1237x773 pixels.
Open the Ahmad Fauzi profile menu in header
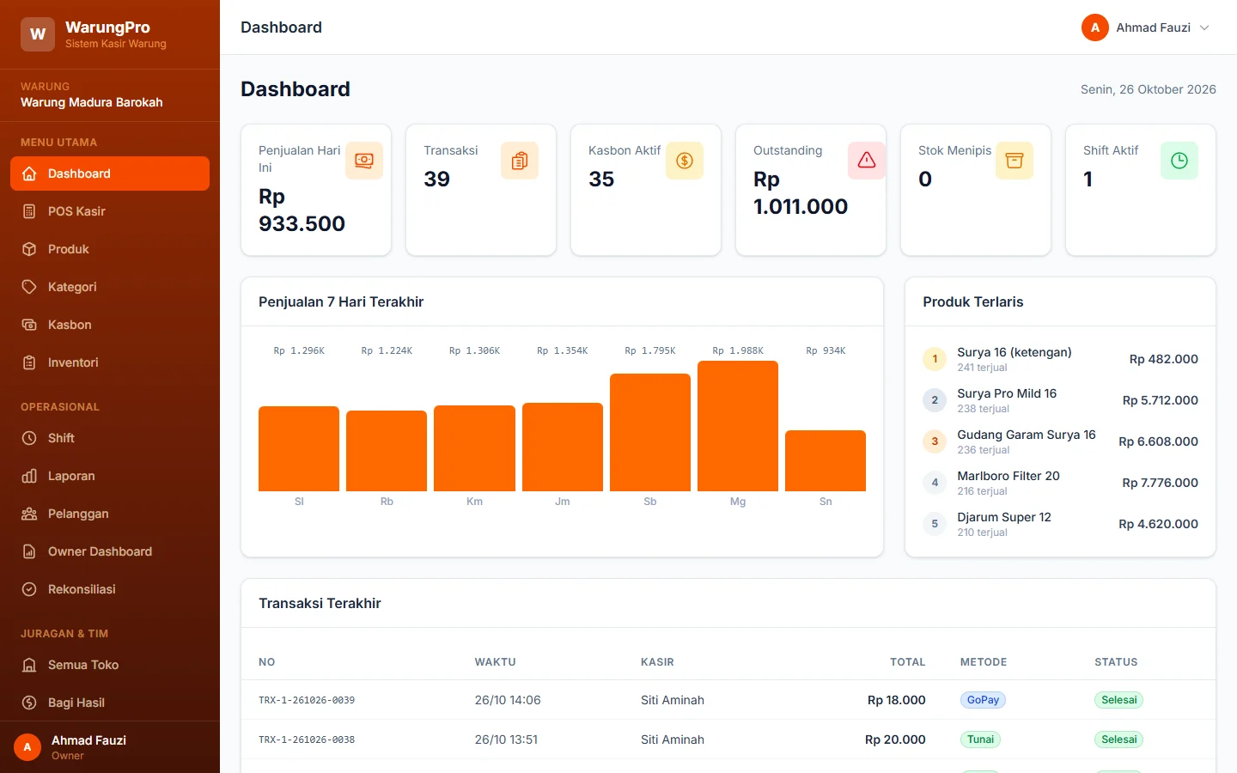[1146, 27]
